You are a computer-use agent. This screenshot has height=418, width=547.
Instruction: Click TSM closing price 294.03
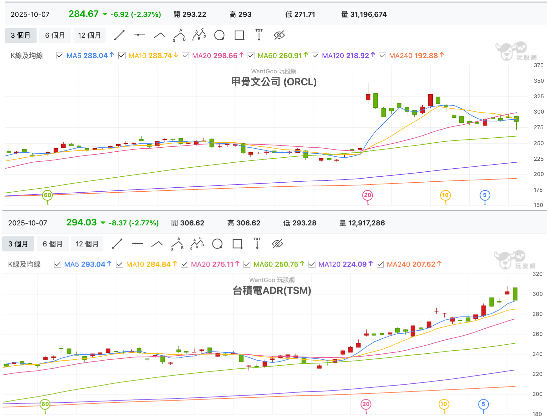point(81,223)
